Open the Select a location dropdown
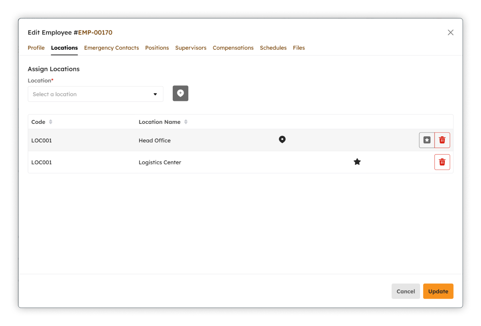This screenshot has height=326, width=481. click(95, 94)
